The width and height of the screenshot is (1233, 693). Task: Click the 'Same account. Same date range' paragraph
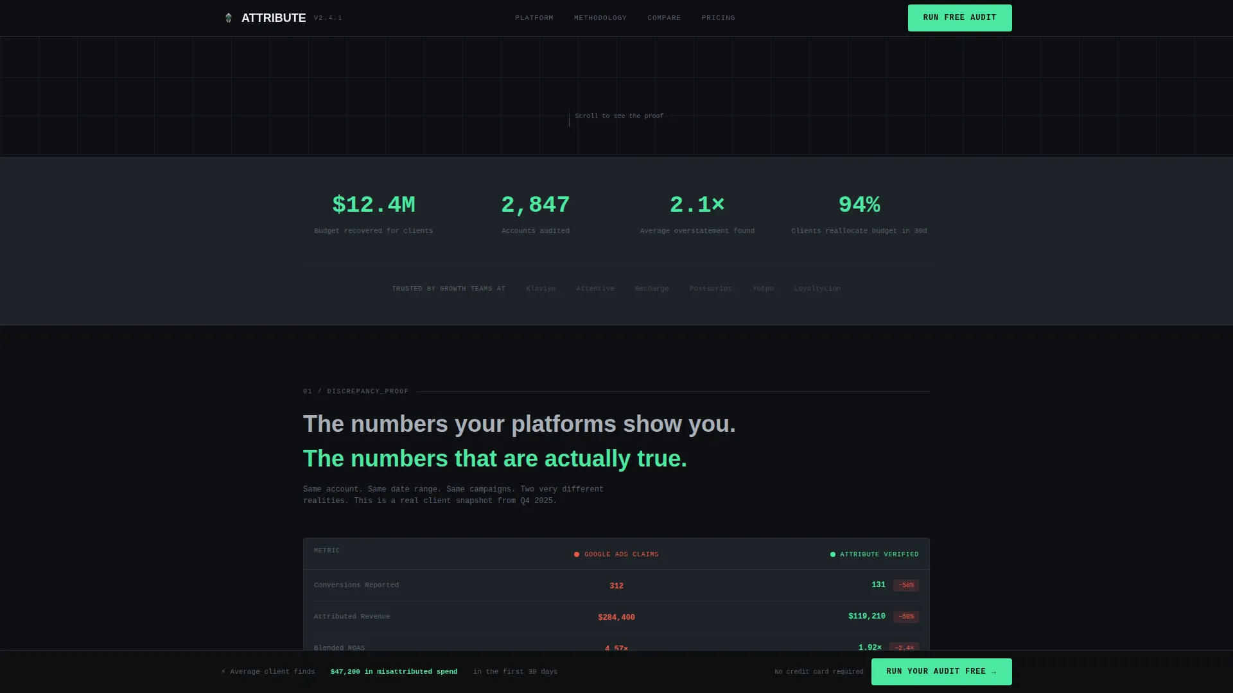coord(453,495)
